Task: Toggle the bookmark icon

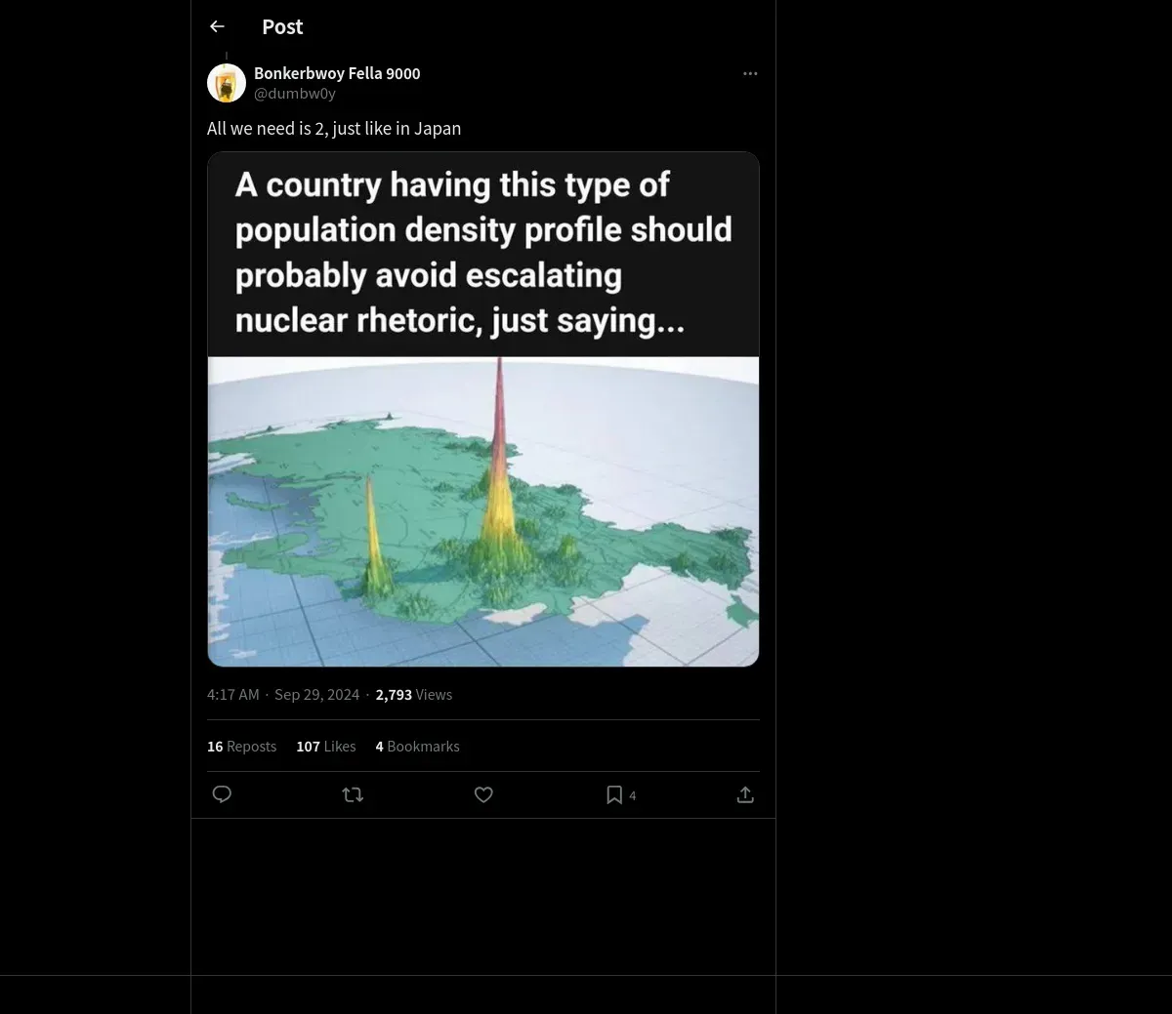Action: click(614, 794)
